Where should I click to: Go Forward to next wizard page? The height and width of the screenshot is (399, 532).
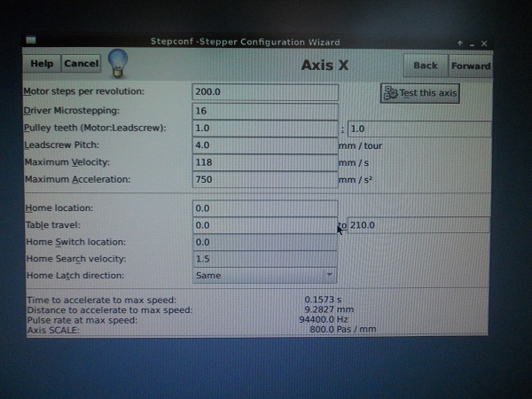(471, 66)
